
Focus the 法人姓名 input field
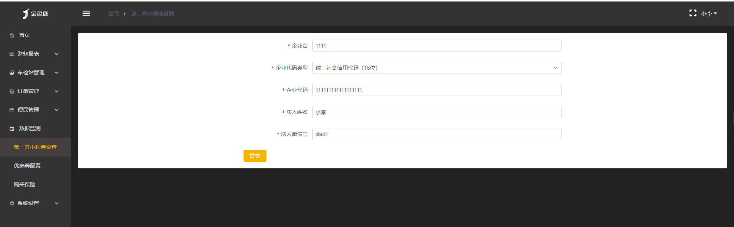pyautogui.click(x=437, y=112)
